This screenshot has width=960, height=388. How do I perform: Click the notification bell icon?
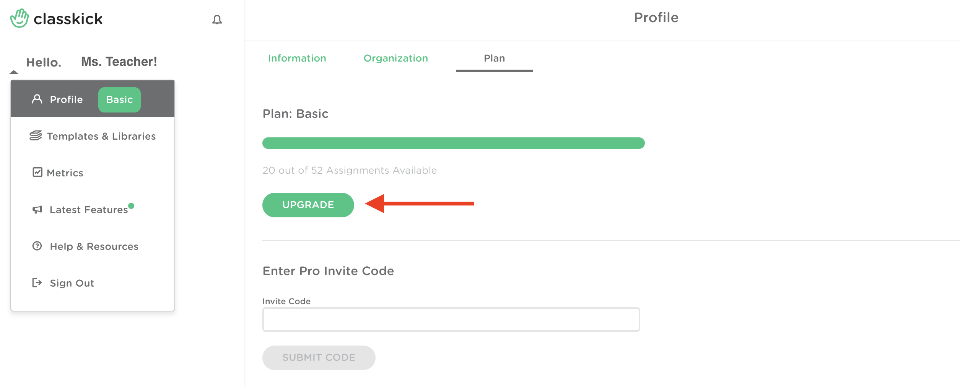(x=217, y=20)
